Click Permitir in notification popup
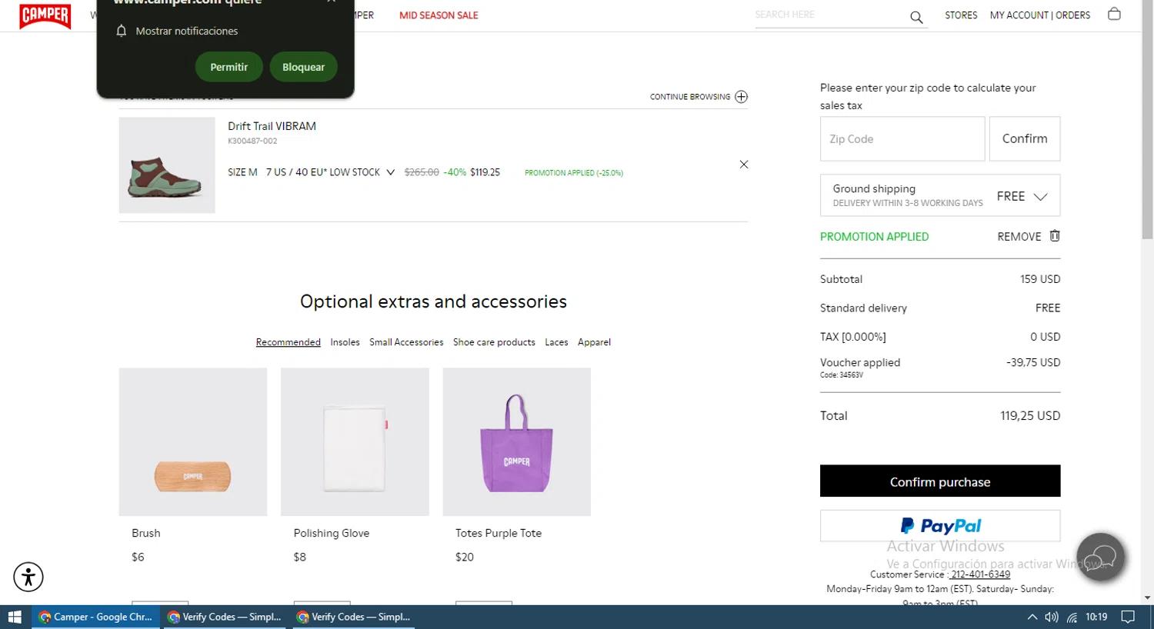Viewport: 1154px width, 629px height. pyautogui.click(x=229, y=67)
